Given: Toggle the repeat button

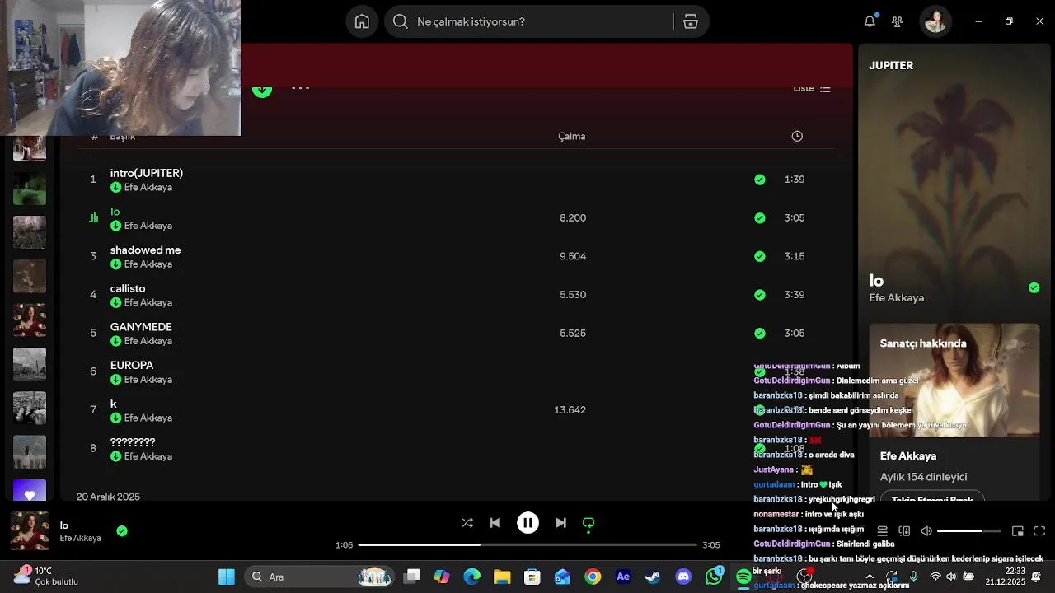Looking at the screenshot, I should (588, 524).
